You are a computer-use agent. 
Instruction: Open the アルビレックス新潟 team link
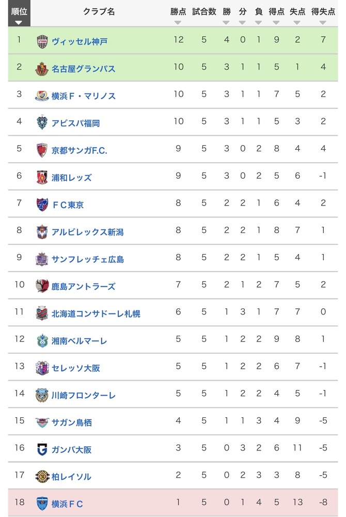click(88, 232)
